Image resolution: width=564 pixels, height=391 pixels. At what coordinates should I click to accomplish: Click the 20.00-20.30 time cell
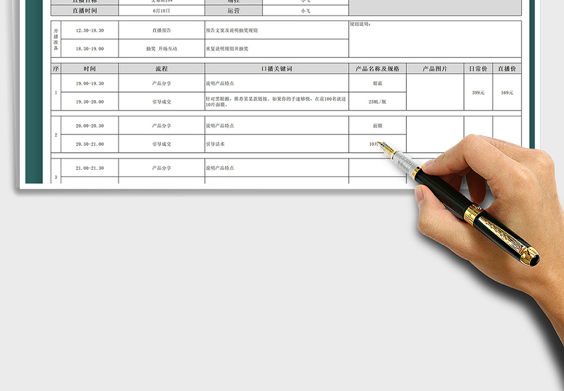tap(90, 125)
